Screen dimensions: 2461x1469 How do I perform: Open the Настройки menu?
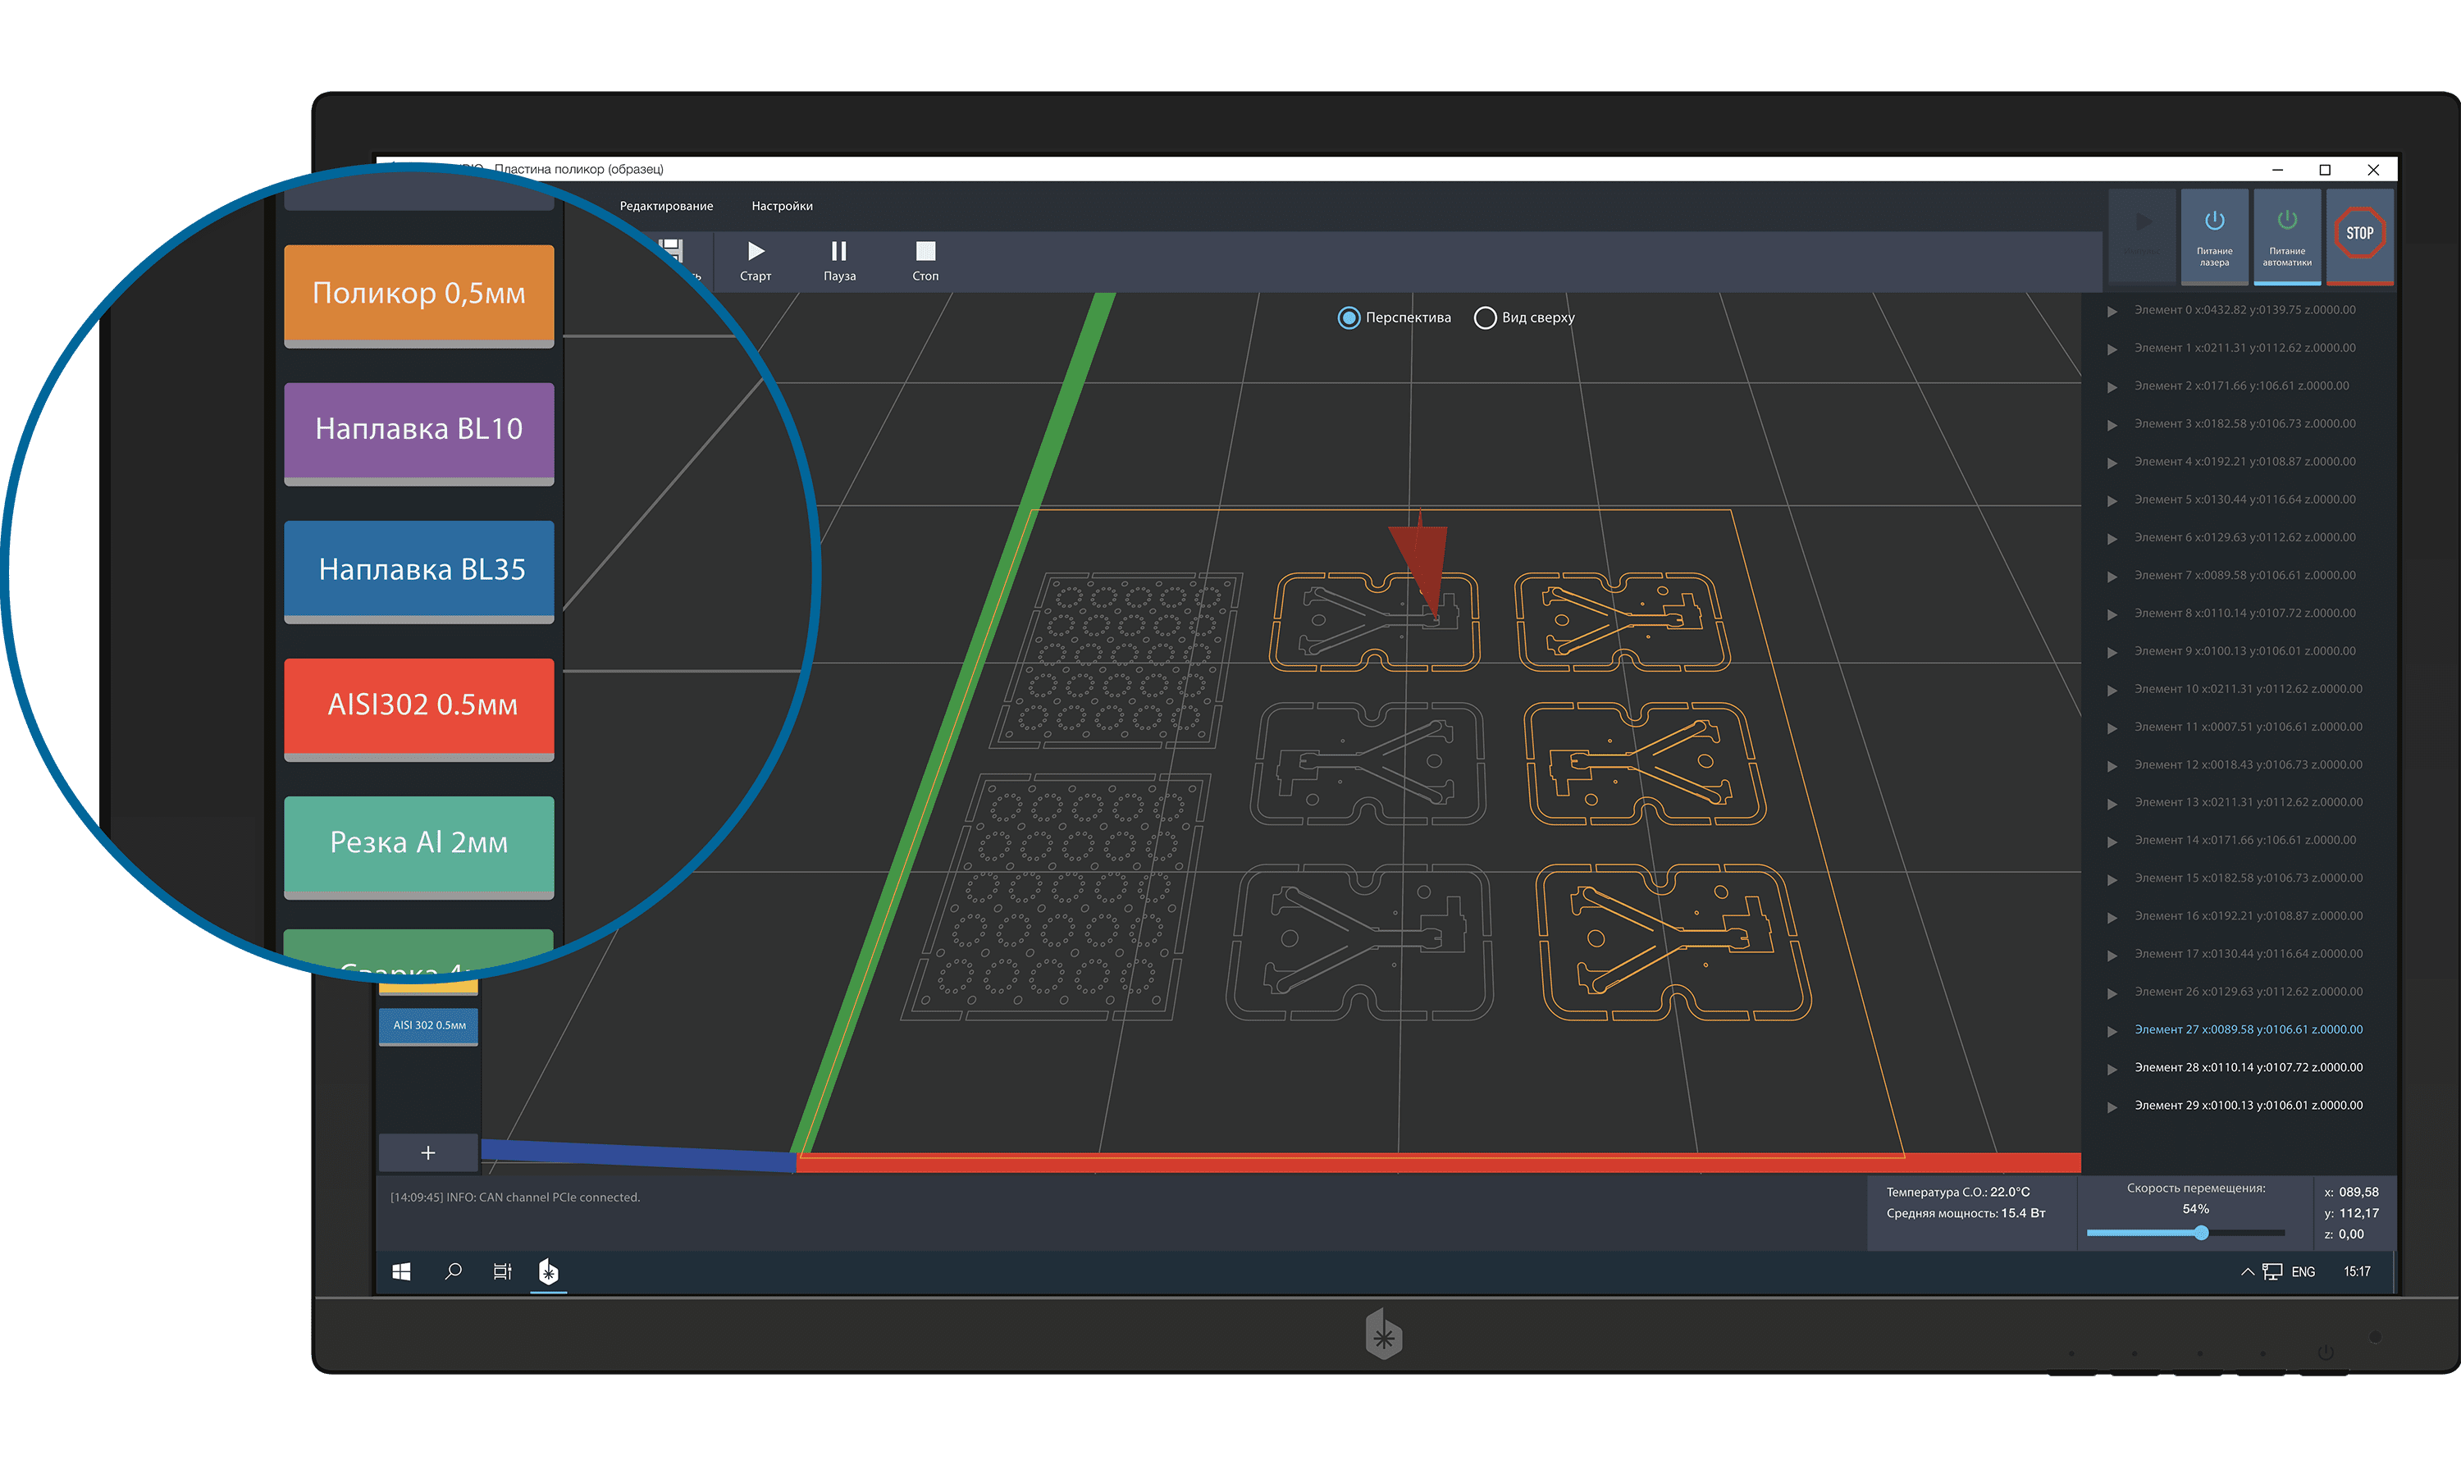(781, 206)
